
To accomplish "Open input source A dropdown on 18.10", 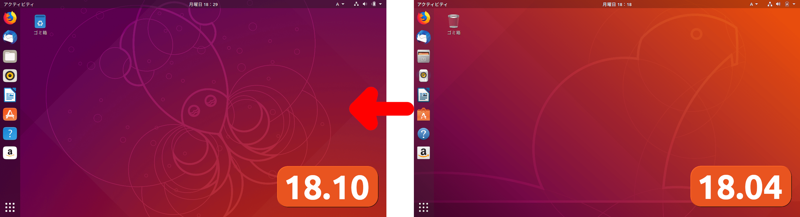I will [340, 4].
